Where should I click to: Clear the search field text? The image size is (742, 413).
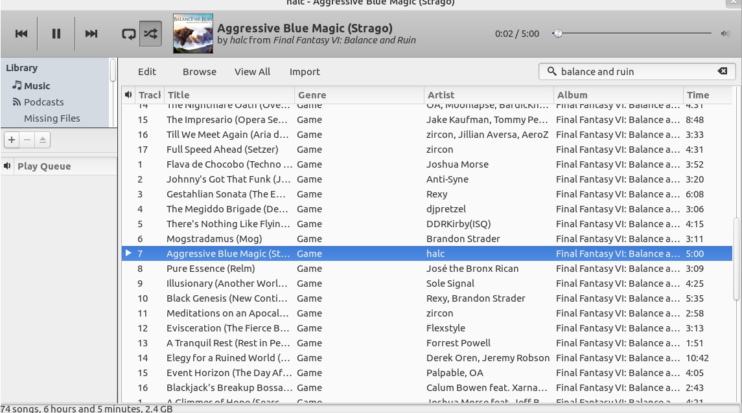pos(722,71)
